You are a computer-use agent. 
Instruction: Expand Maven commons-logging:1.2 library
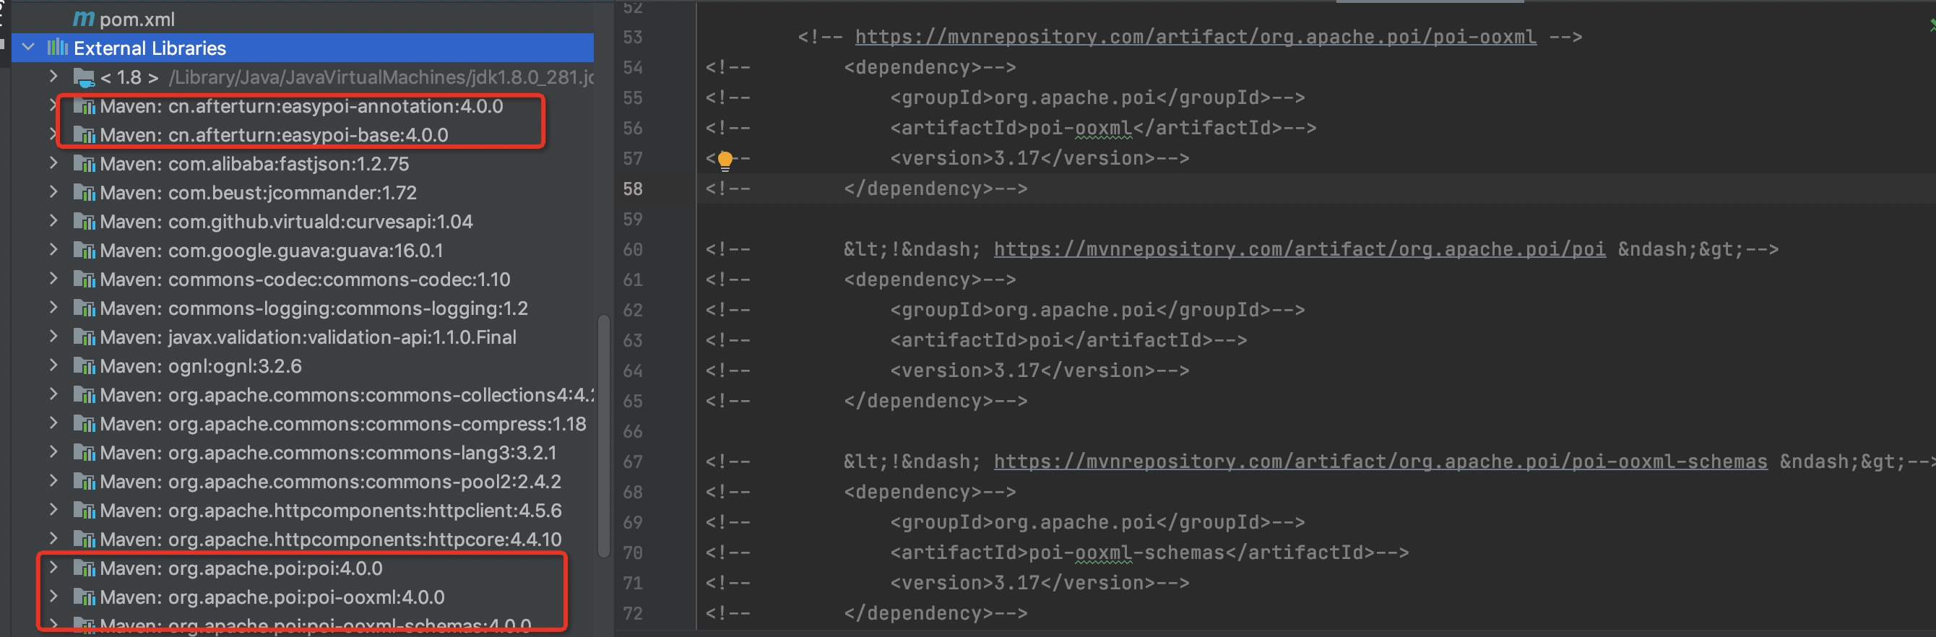click(x=53, y=307)
